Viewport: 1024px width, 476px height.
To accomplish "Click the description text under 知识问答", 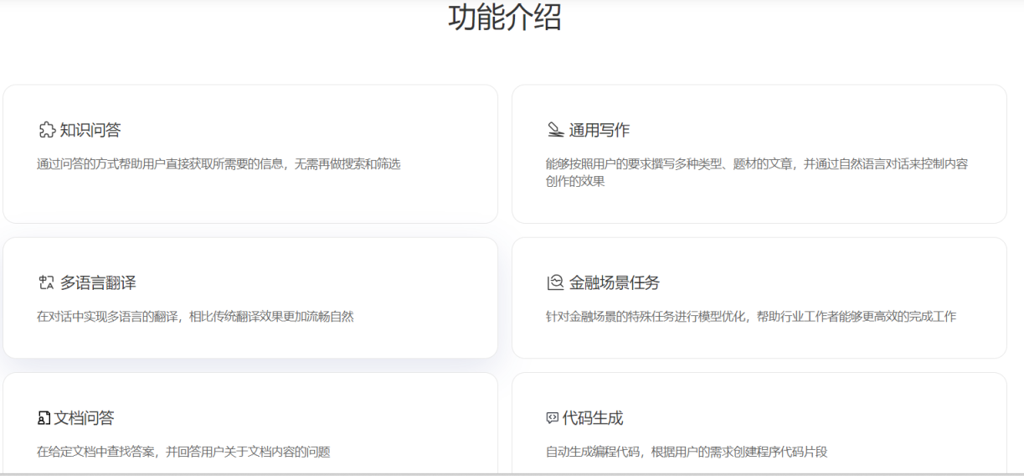I will 219,164.
